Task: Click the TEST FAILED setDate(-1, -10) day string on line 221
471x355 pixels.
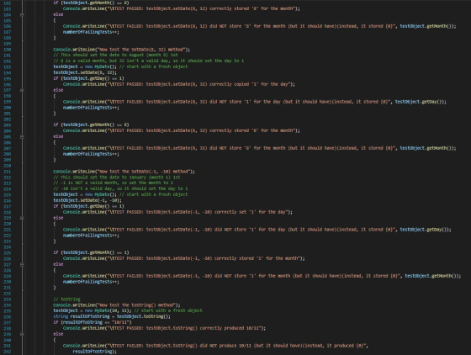Action: tap(251, 230)
